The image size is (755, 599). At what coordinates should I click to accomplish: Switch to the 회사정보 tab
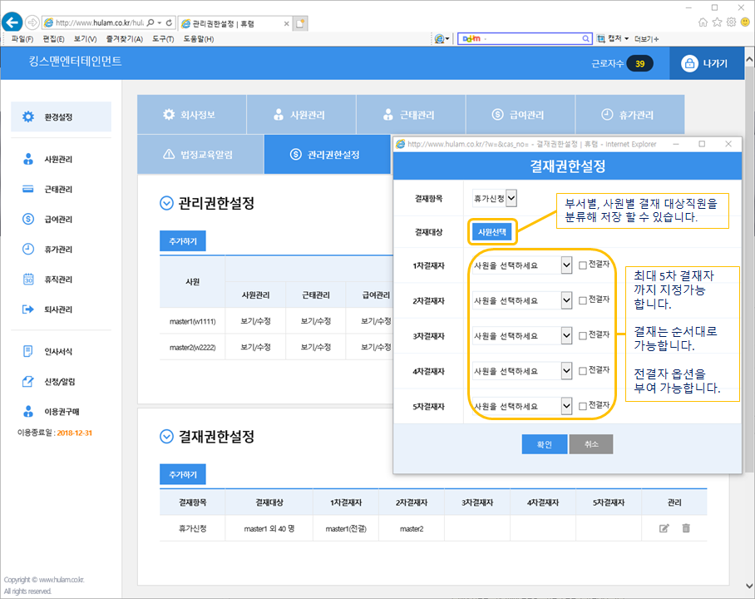click(191, 115)
